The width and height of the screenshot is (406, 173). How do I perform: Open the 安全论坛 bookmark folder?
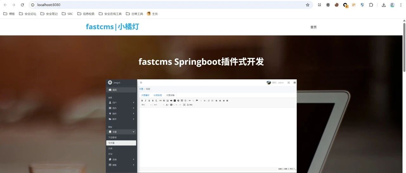[x=28, y=14]
